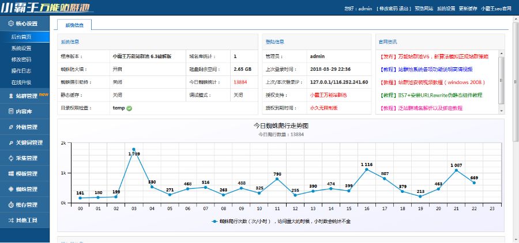This screenshot has height=243, width=519.
Task: Expand the 内容库 menu section
Action: 25,112
